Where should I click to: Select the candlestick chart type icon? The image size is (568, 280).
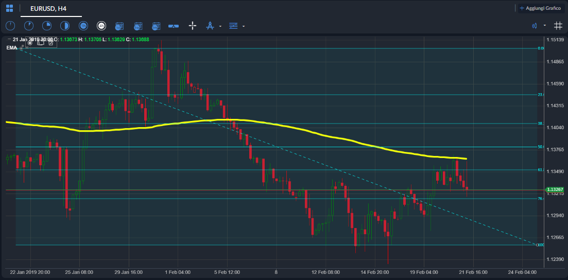[535, 26]
